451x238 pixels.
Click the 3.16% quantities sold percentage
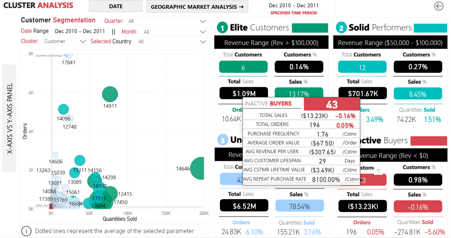click(x=312, y=232)
